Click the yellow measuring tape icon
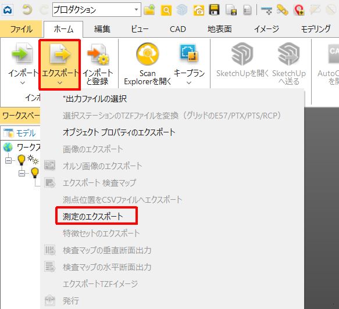Screen dimensions: 339x309 tap(283, 10)
